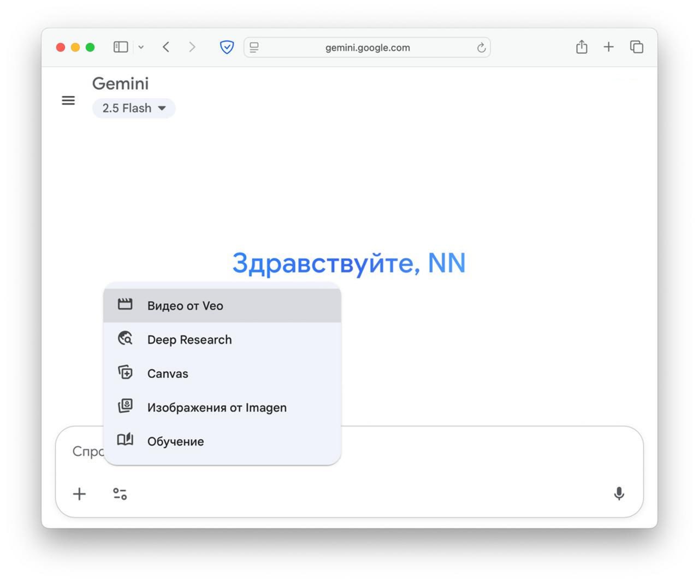The width and height of the screenshot is (699, 583).
Task: Go forward with the Safari forward arrow
Action: point(192,47)
